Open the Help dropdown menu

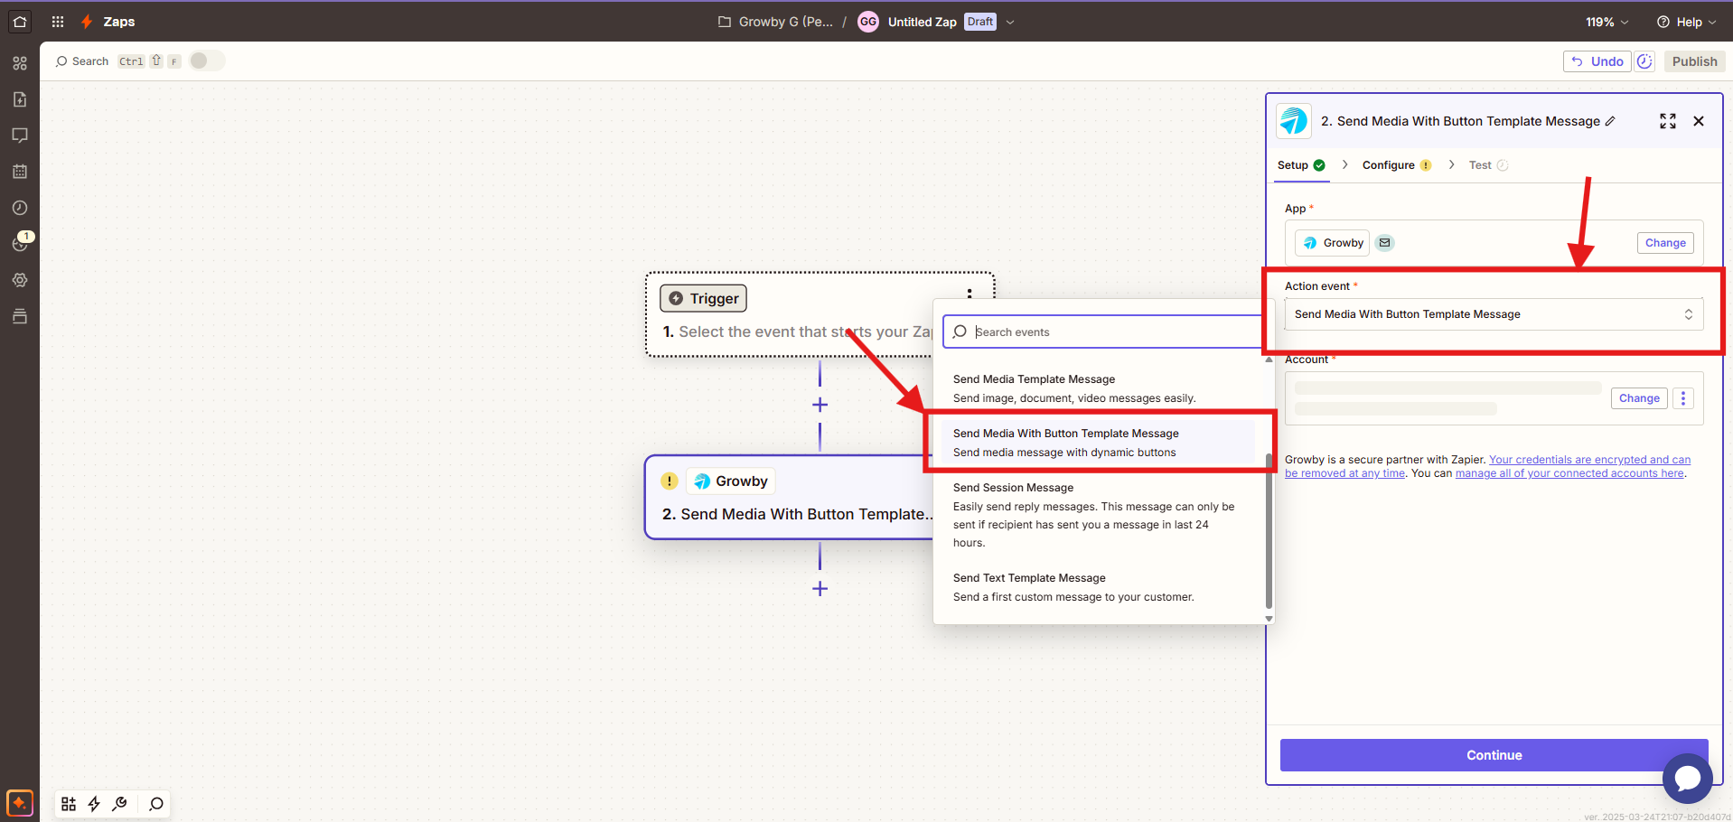pos(1686,22)
